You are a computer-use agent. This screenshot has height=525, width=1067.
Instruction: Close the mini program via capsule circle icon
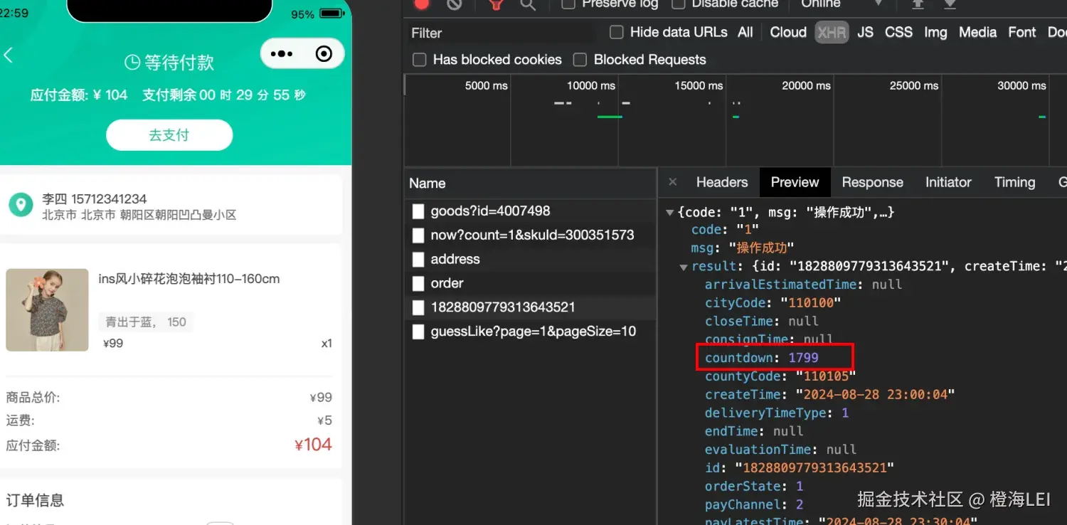coord(324,54)
